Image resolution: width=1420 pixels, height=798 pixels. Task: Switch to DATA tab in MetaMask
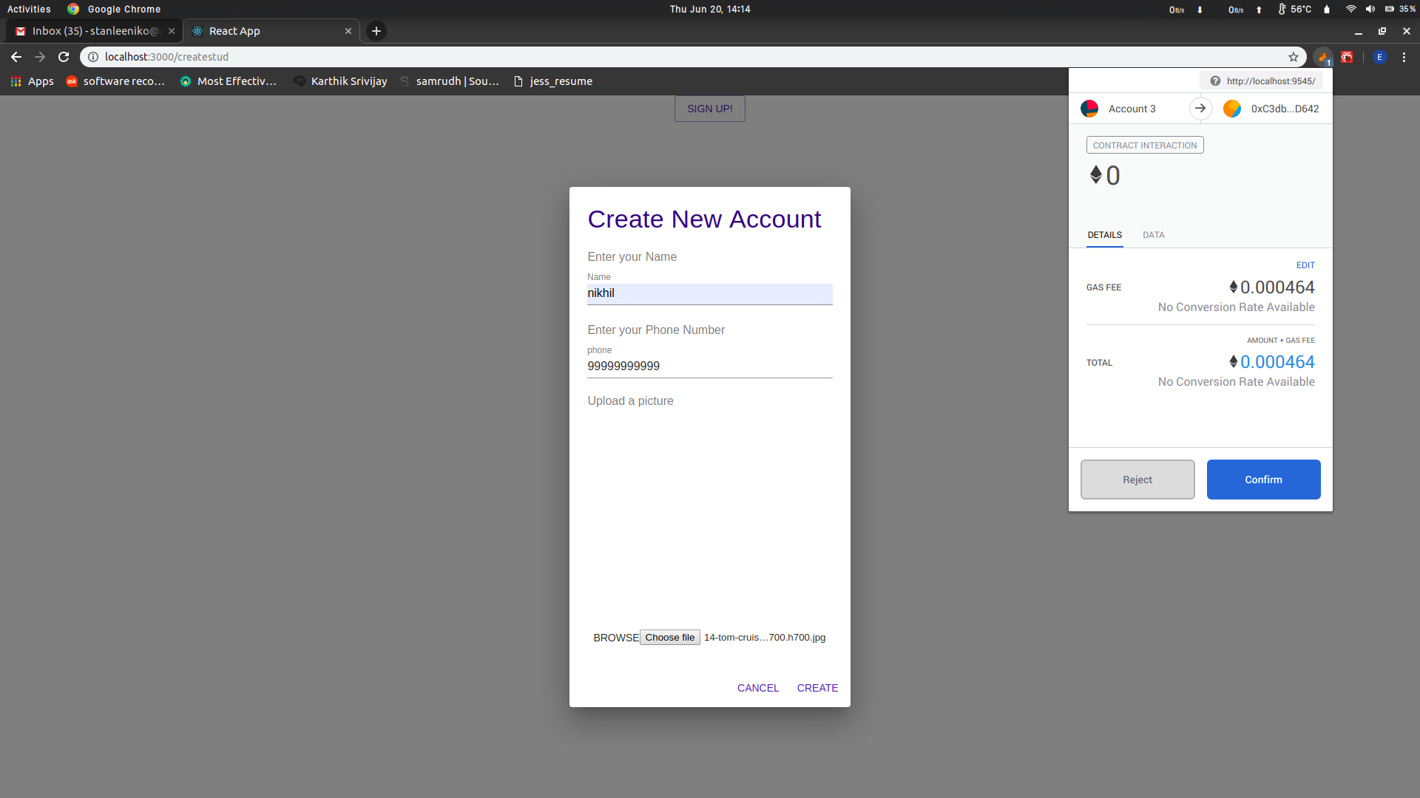click(1153, 235)
